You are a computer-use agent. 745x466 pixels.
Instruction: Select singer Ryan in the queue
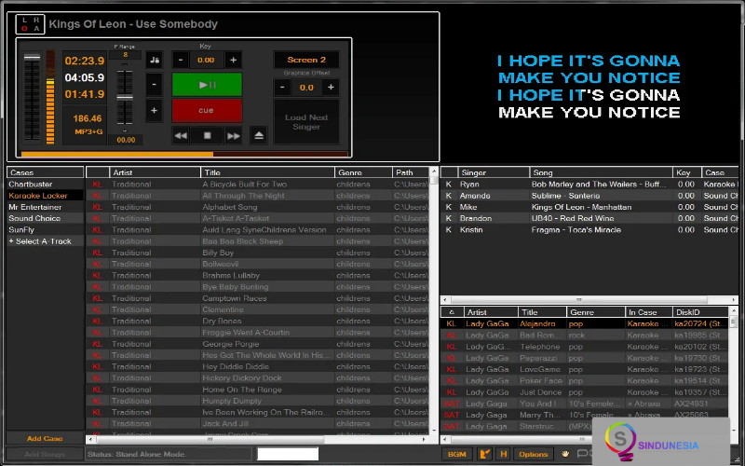(x=589, y=184)
